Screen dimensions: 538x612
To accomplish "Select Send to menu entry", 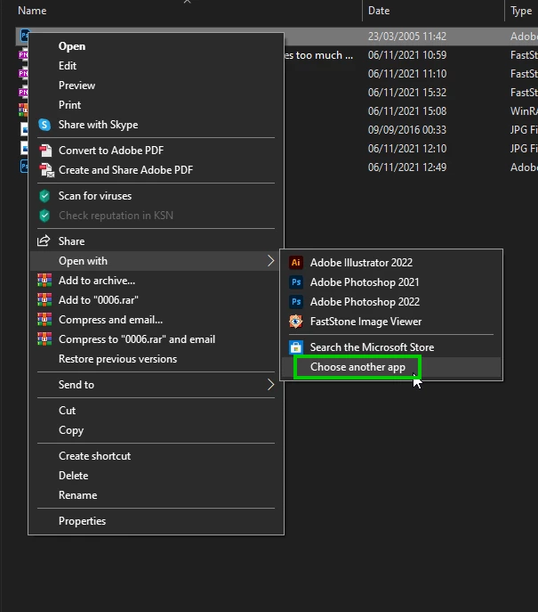I will click(x=157, y=385).
